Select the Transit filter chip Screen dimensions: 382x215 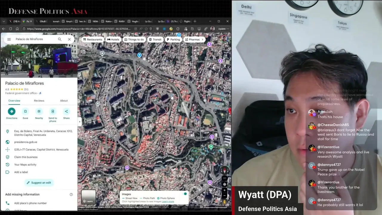click(155, 39)
